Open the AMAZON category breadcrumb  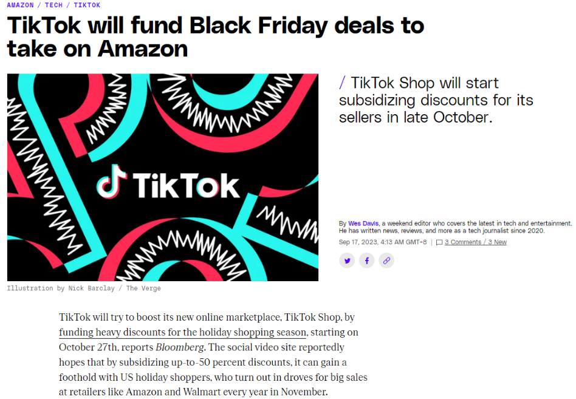coord(20,5)
